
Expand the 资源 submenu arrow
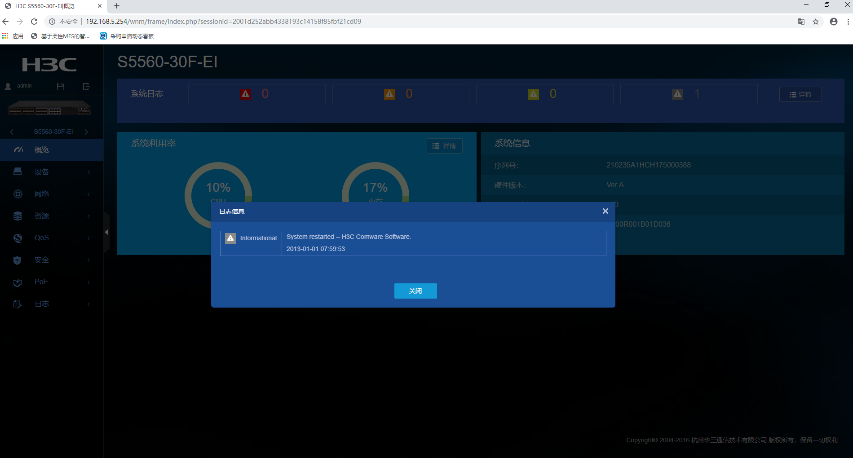pyautogui.click(x=89, y=216)
